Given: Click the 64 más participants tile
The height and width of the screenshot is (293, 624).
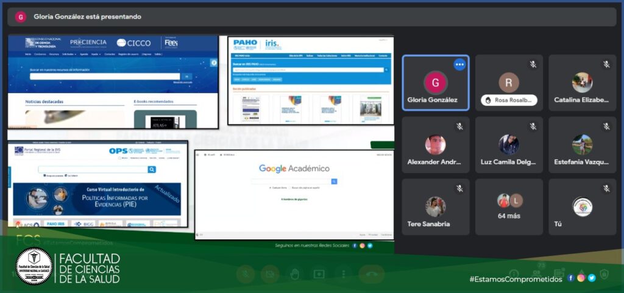Looking at the screenshot, I should 509,207.
